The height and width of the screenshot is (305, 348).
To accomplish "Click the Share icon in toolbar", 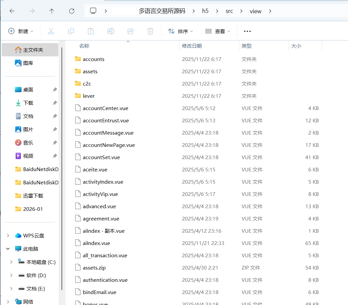I will [130, 31].
